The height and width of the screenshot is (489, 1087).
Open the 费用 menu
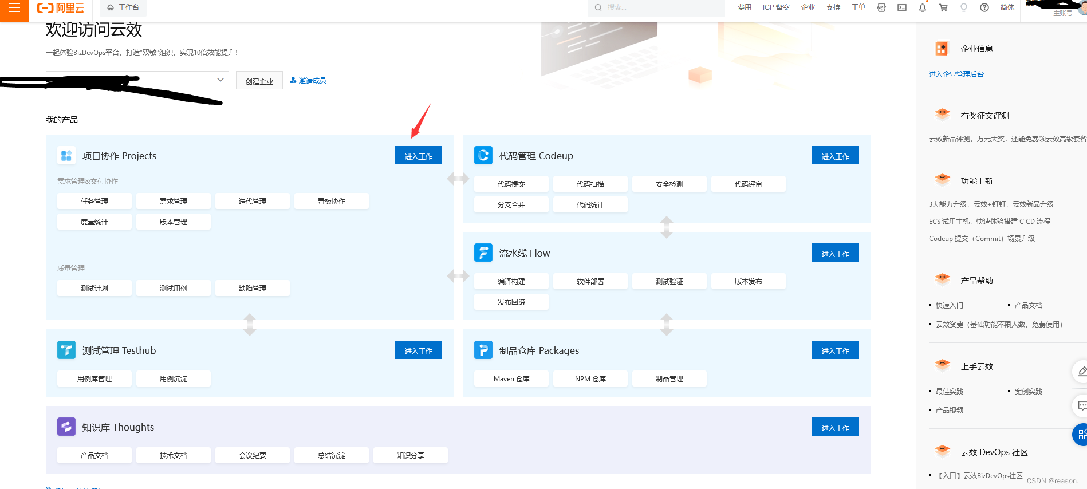(x=744, y=7)
